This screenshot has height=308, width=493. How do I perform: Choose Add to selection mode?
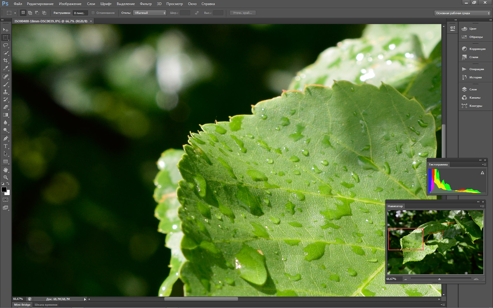(x=30, y=13)
